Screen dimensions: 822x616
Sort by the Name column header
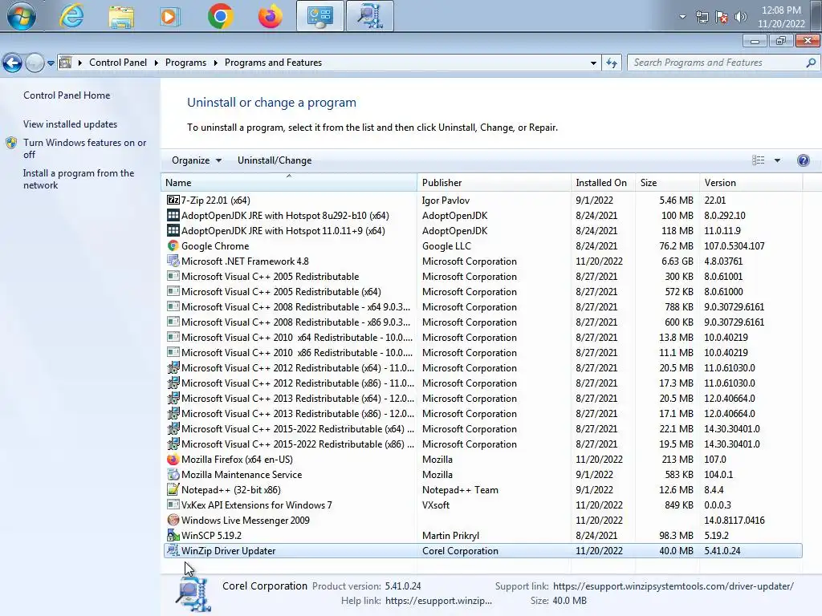[288, 183]
